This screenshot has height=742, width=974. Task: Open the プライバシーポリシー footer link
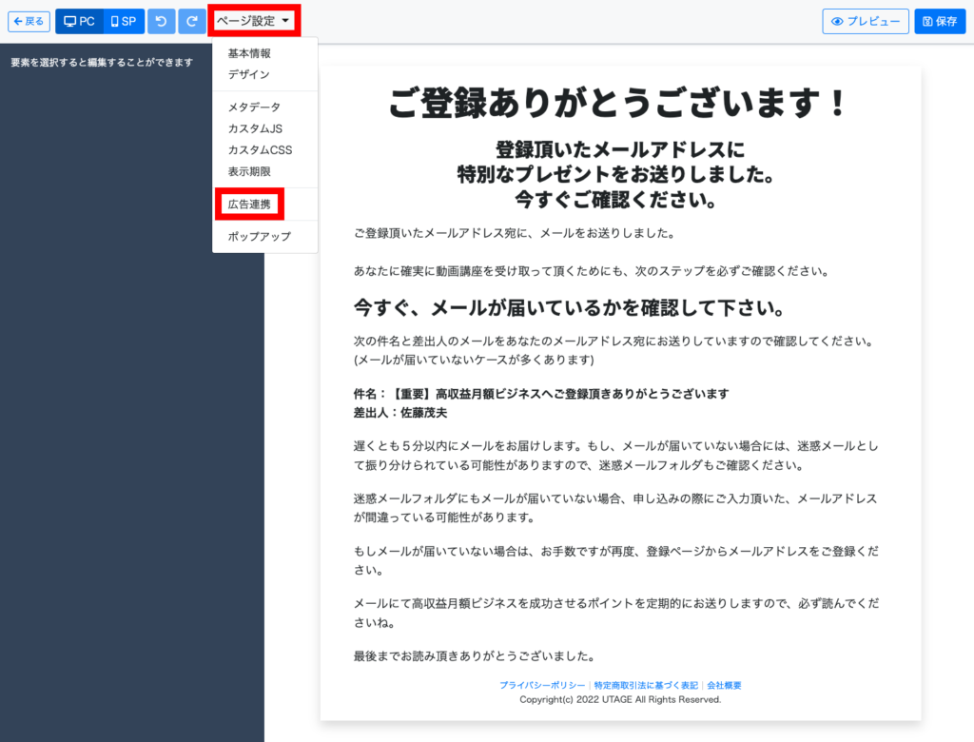pos(542,685)
